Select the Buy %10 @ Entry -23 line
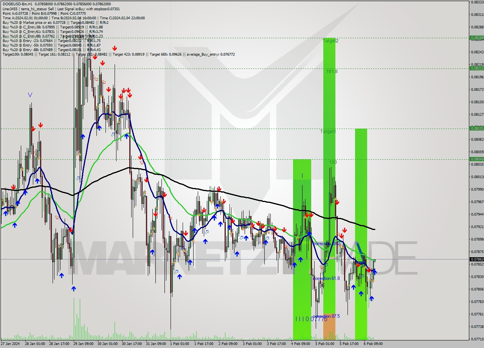The width and height of the screenshot is (484, 348). point(51,40)
